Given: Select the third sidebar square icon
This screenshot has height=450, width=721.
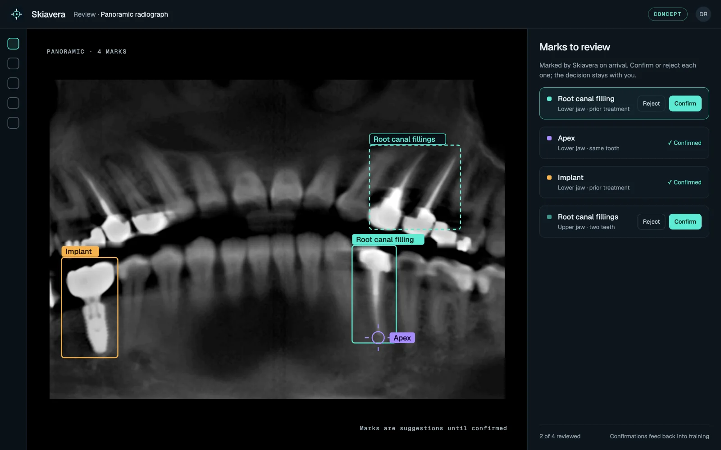Looking at the screenshot, I should click(x=14, y=83).
